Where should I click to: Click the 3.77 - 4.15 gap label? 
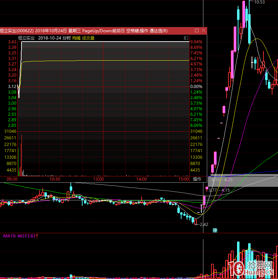219,190
